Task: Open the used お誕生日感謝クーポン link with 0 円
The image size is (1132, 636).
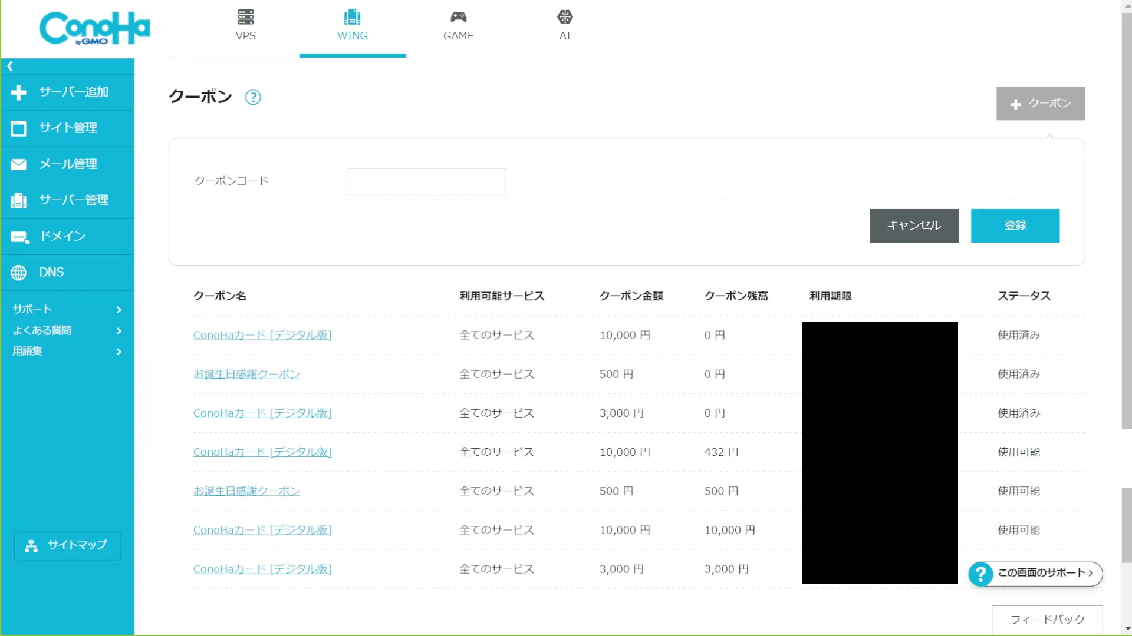Action: [x=246, y=374]
